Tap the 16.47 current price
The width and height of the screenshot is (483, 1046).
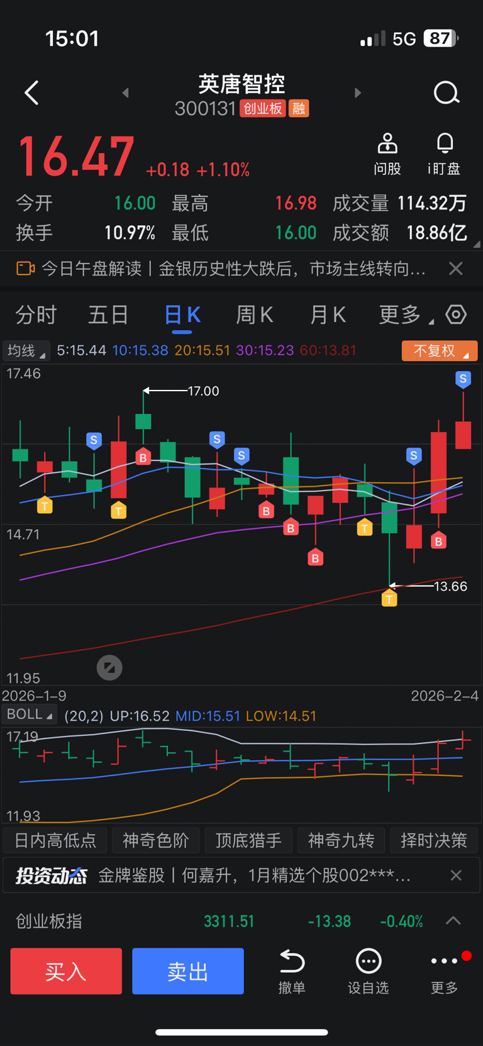pos(75,156)
